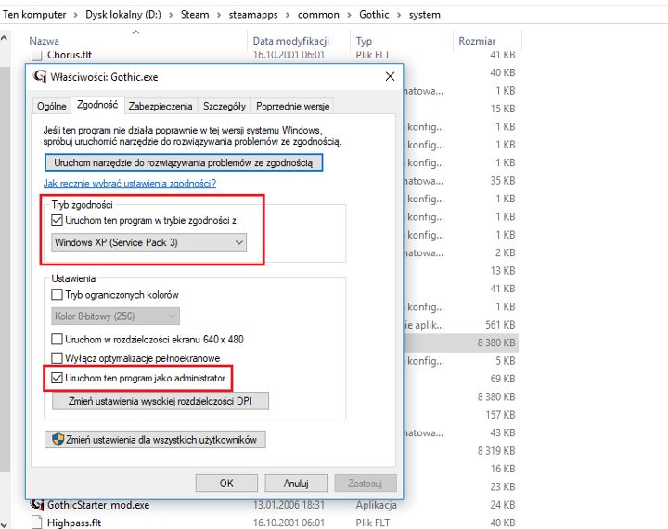Image resolution: width=668 pixels, height=529 pixels.
Task: Click the selected row size '8 380 KB'
Action: pyautogui.click(x=496, y=342)
